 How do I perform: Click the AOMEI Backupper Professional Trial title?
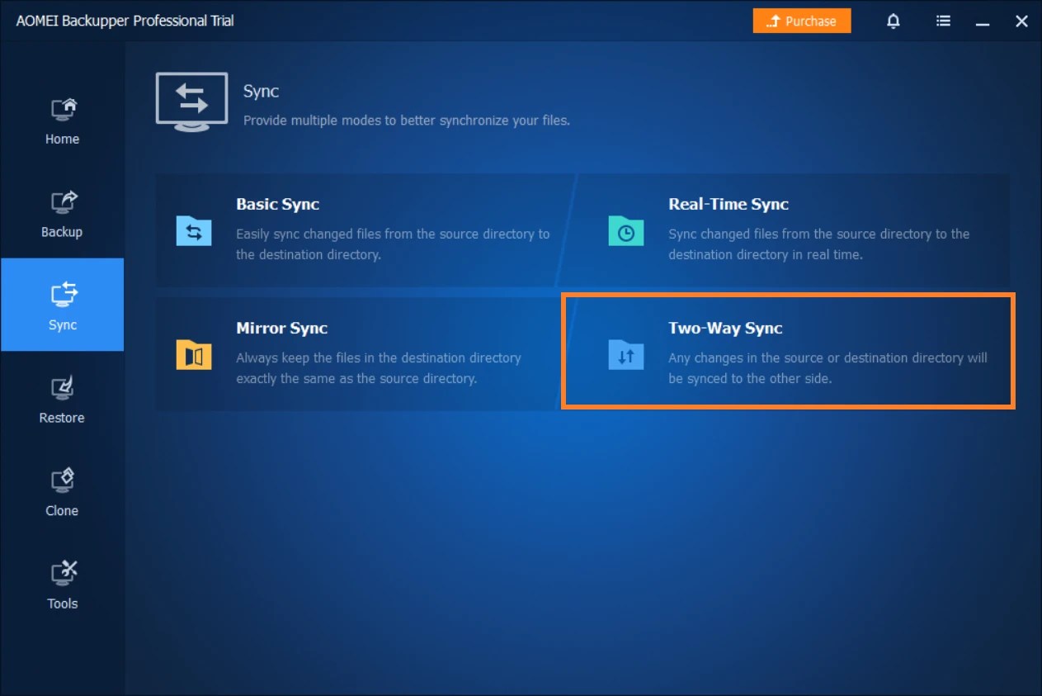pos(125,21)
